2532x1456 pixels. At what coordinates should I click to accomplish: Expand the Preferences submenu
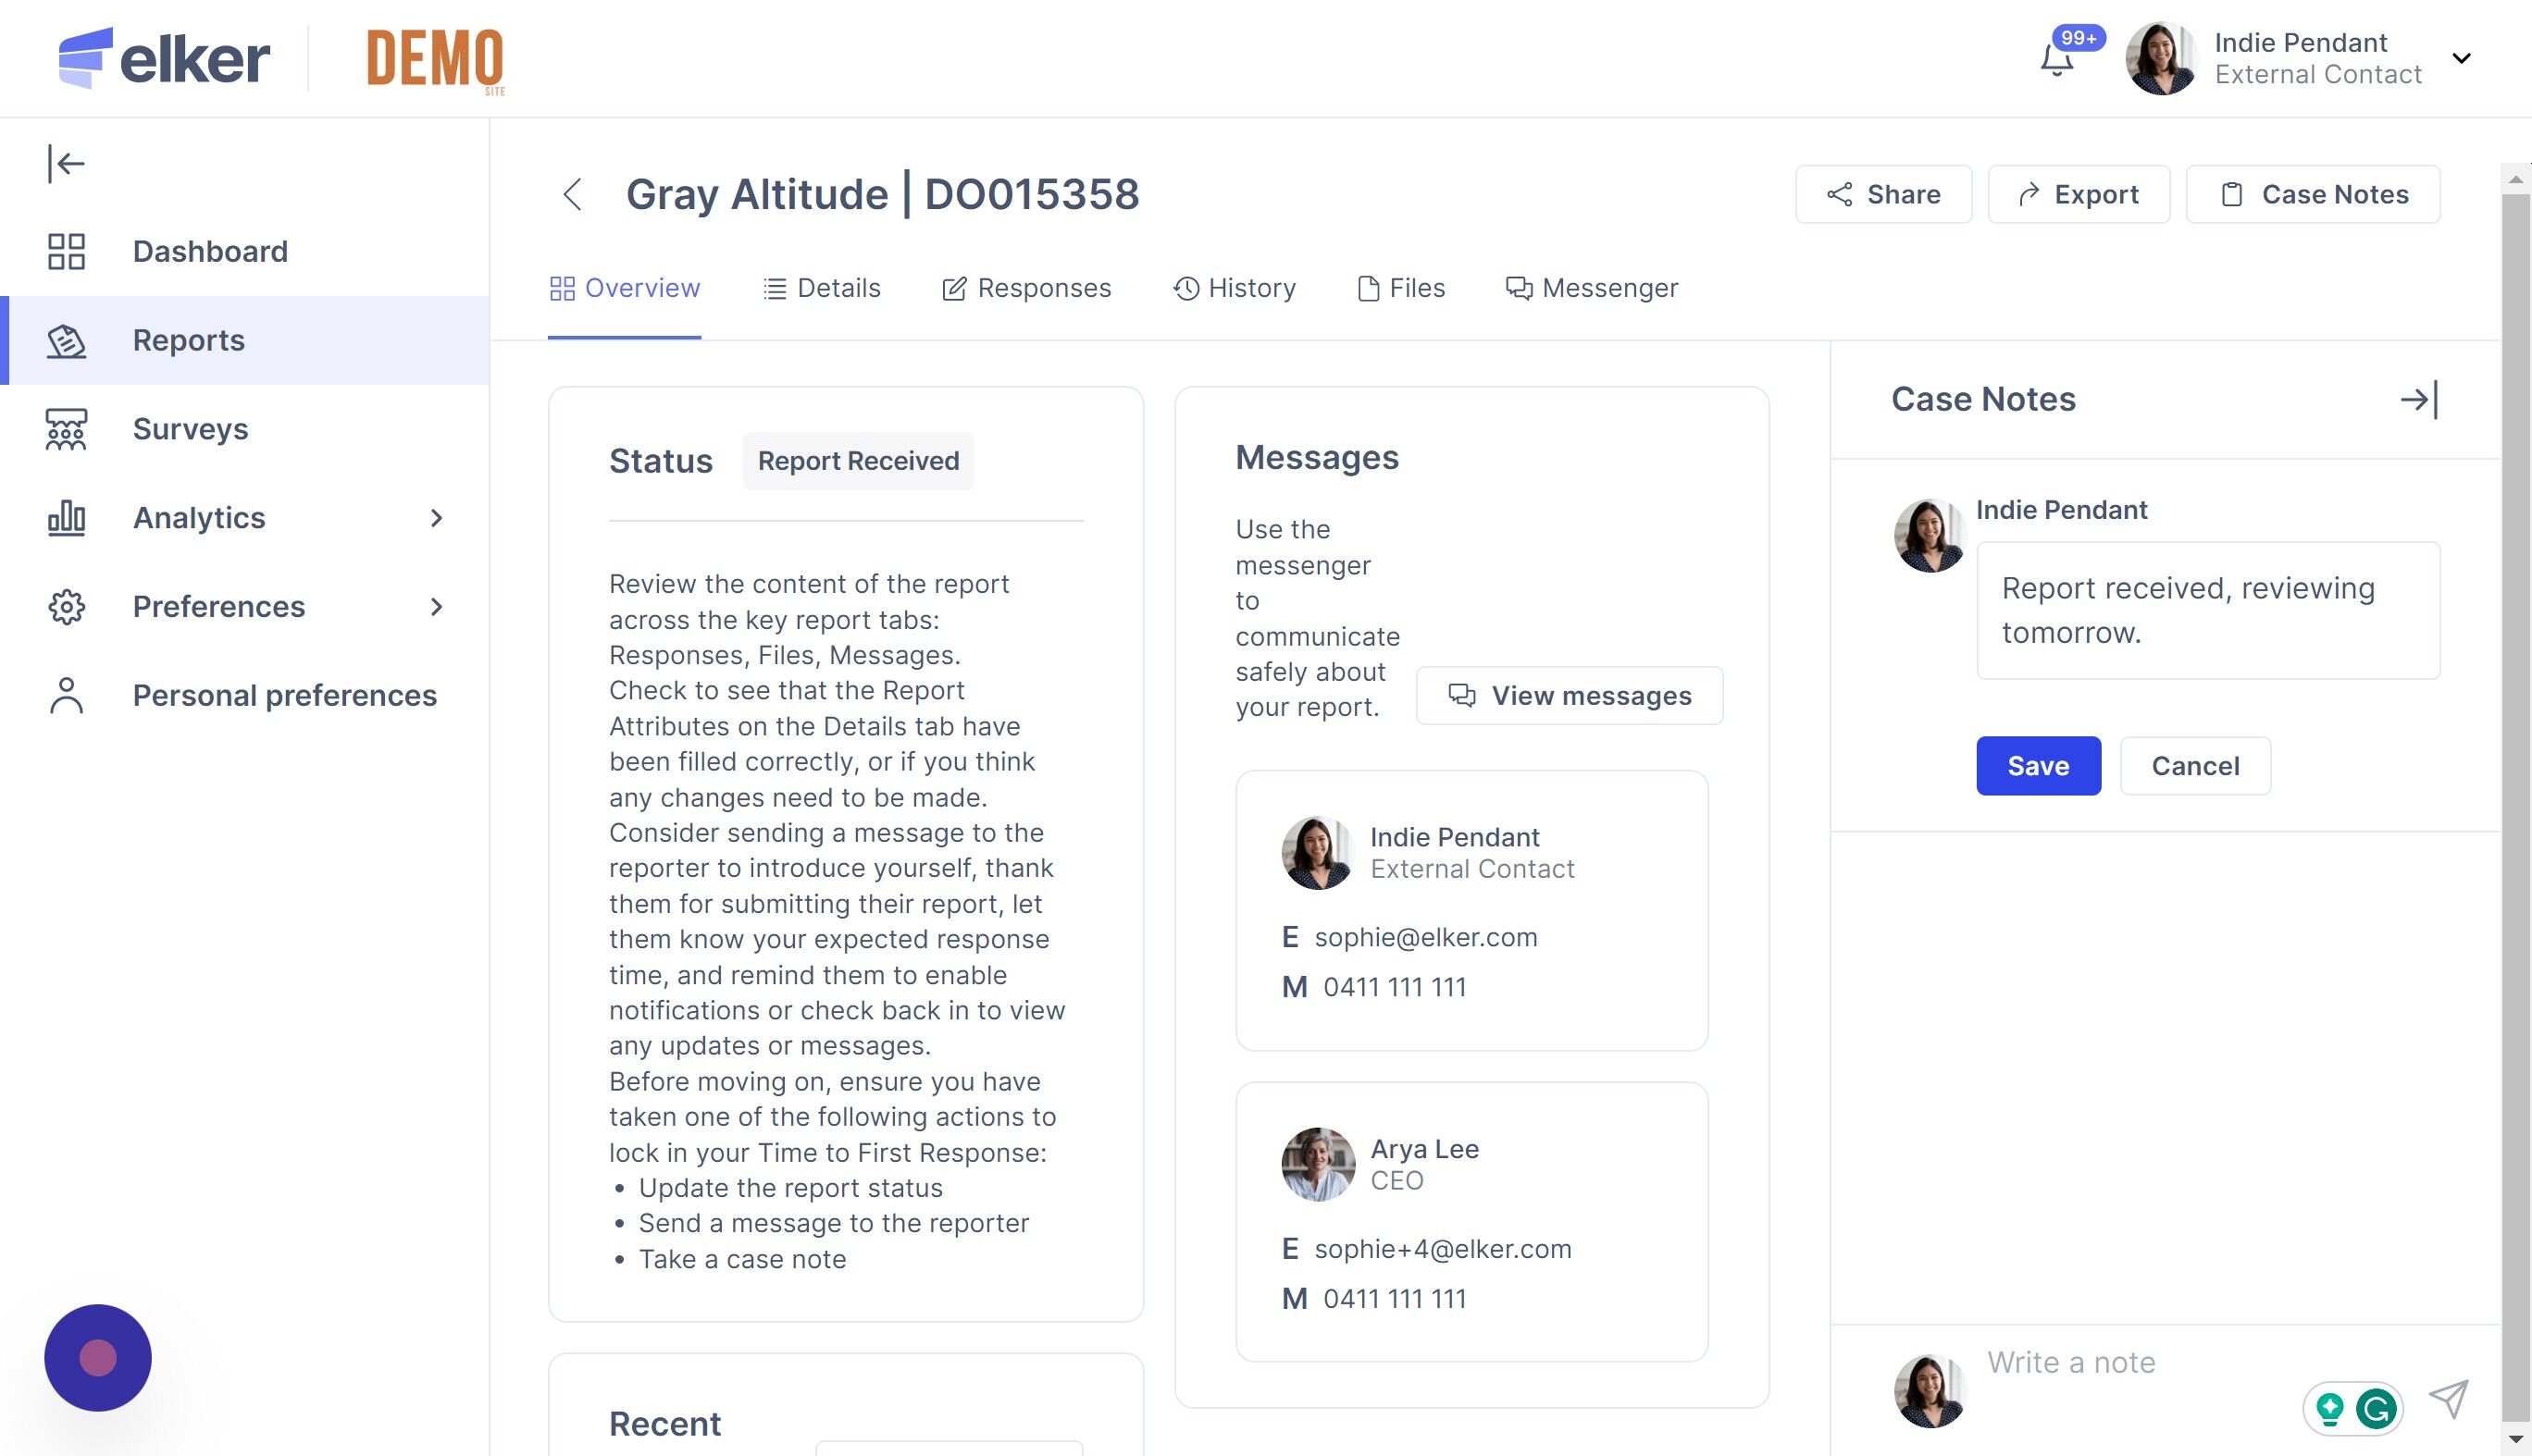coord(435,607)
